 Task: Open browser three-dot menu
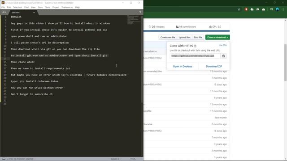pyautogui.click(x=283, y=9)
